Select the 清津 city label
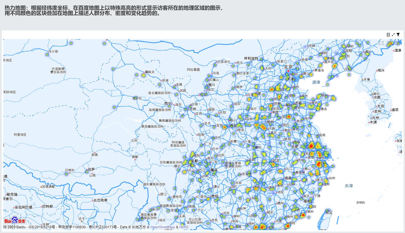This screenshot has height=233, width=405. (x=398, y=50)
